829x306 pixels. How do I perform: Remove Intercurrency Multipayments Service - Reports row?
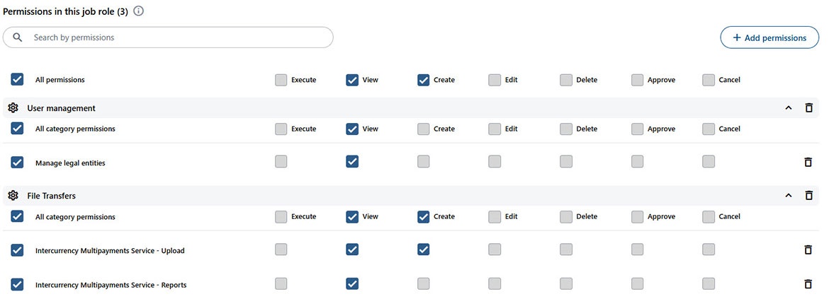[x=808, y=284]
